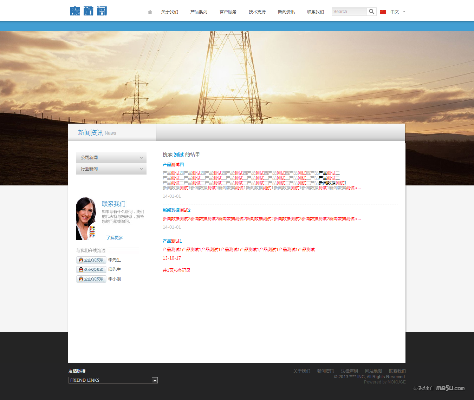Click the search magnifier icon
Image resolution: width=474 pixels, height=400 pixels.
click(371, 12)
